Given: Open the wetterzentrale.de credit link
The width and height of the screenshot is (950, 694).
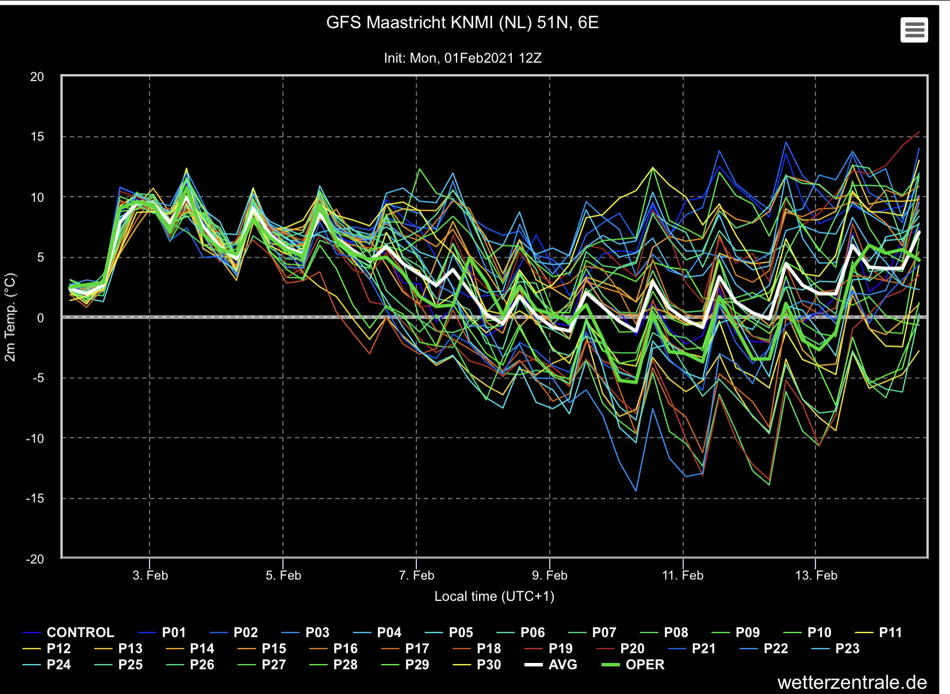Looking at the screenshot, I should pyautogui.click(x=852, y=683).
